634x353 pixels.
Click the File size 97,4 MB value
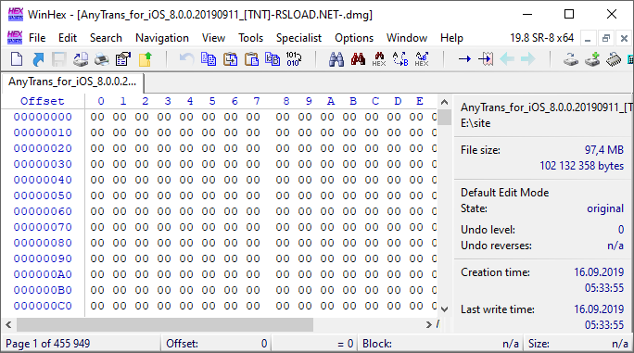pyautogui.click(x=604, y=150)
